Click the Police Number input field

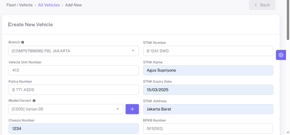point(74,90)
